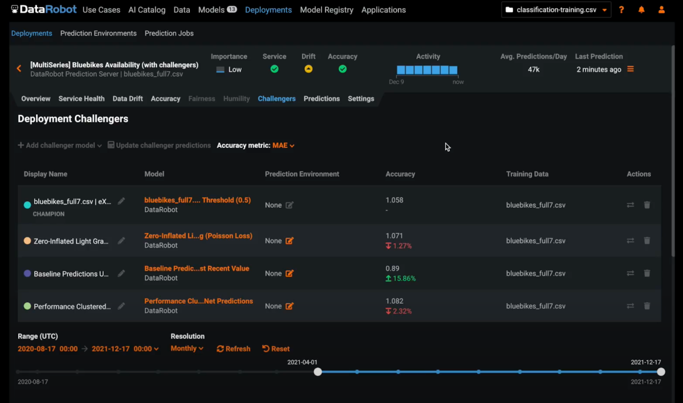Open the AI Catalog menu
The image size is (683, 403).
click(x=147, y=10)
